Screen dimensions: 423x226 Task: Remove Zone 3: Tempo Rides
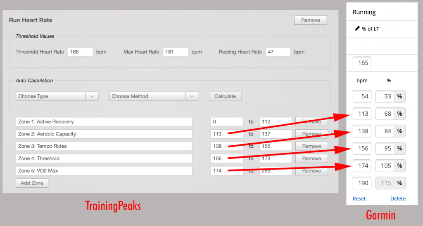click(x=311, y=146)
